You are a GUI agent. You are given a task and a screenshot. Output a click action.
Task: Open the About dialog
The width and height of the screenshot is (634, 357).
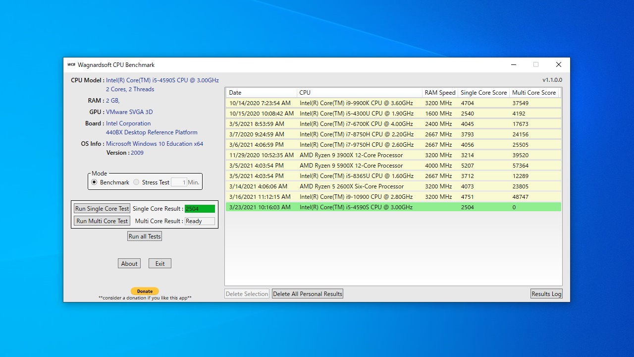click(129, 264)
